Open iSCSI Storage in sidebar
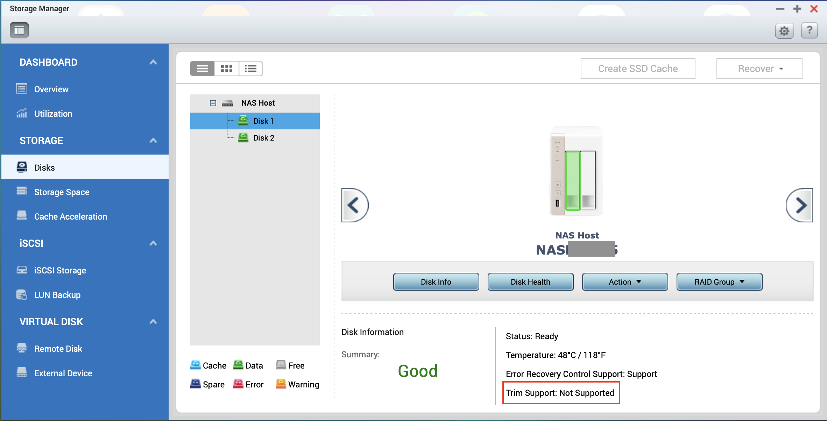 point(60,270)
